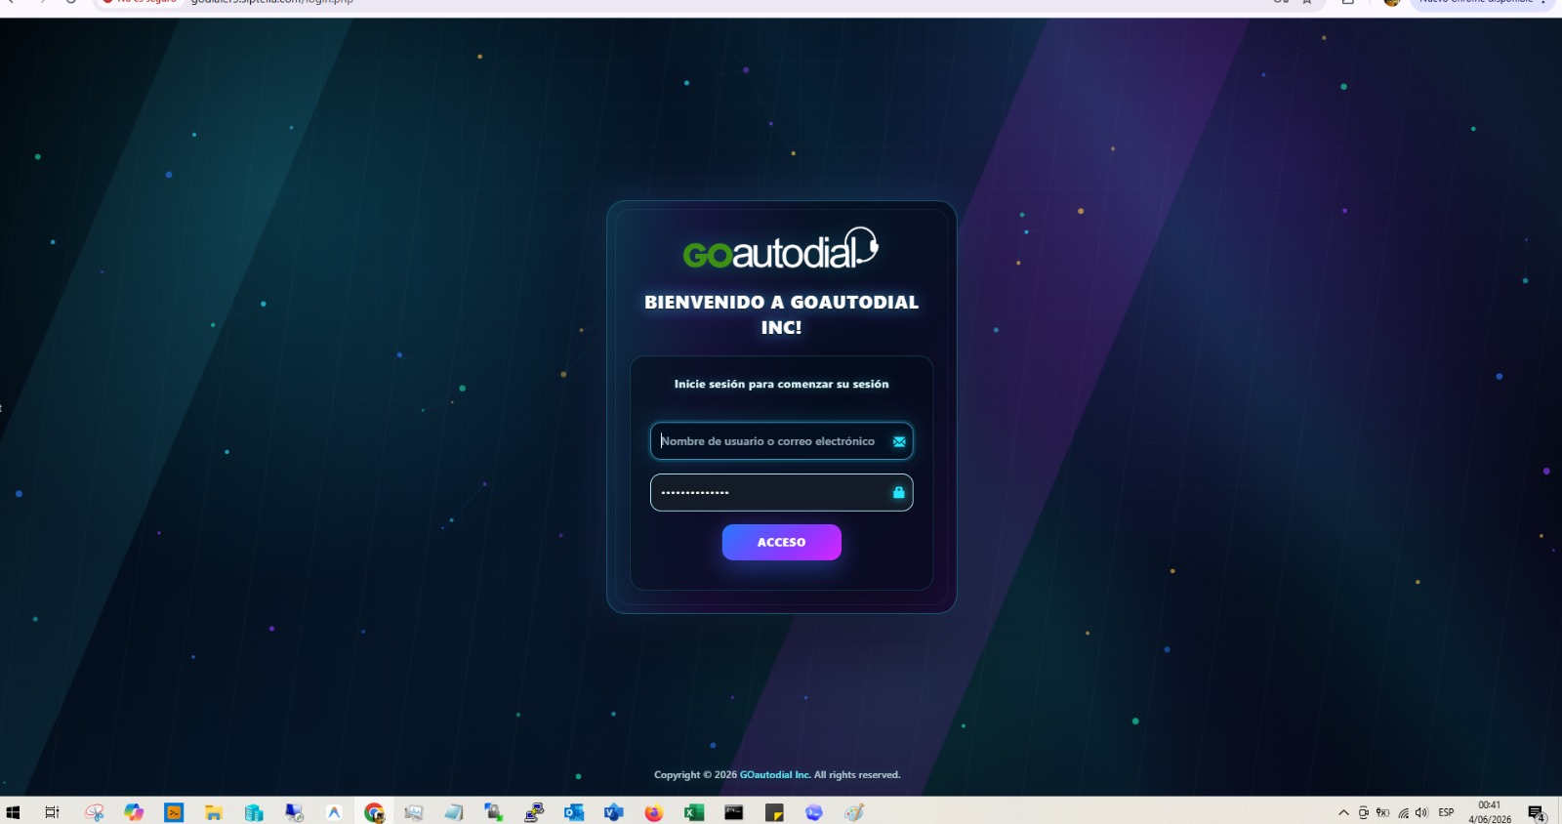This screenshot has height=824, width=1562.
Task: Open the Wi-Fi network tray icon
Action: (x=1404, y=812)
